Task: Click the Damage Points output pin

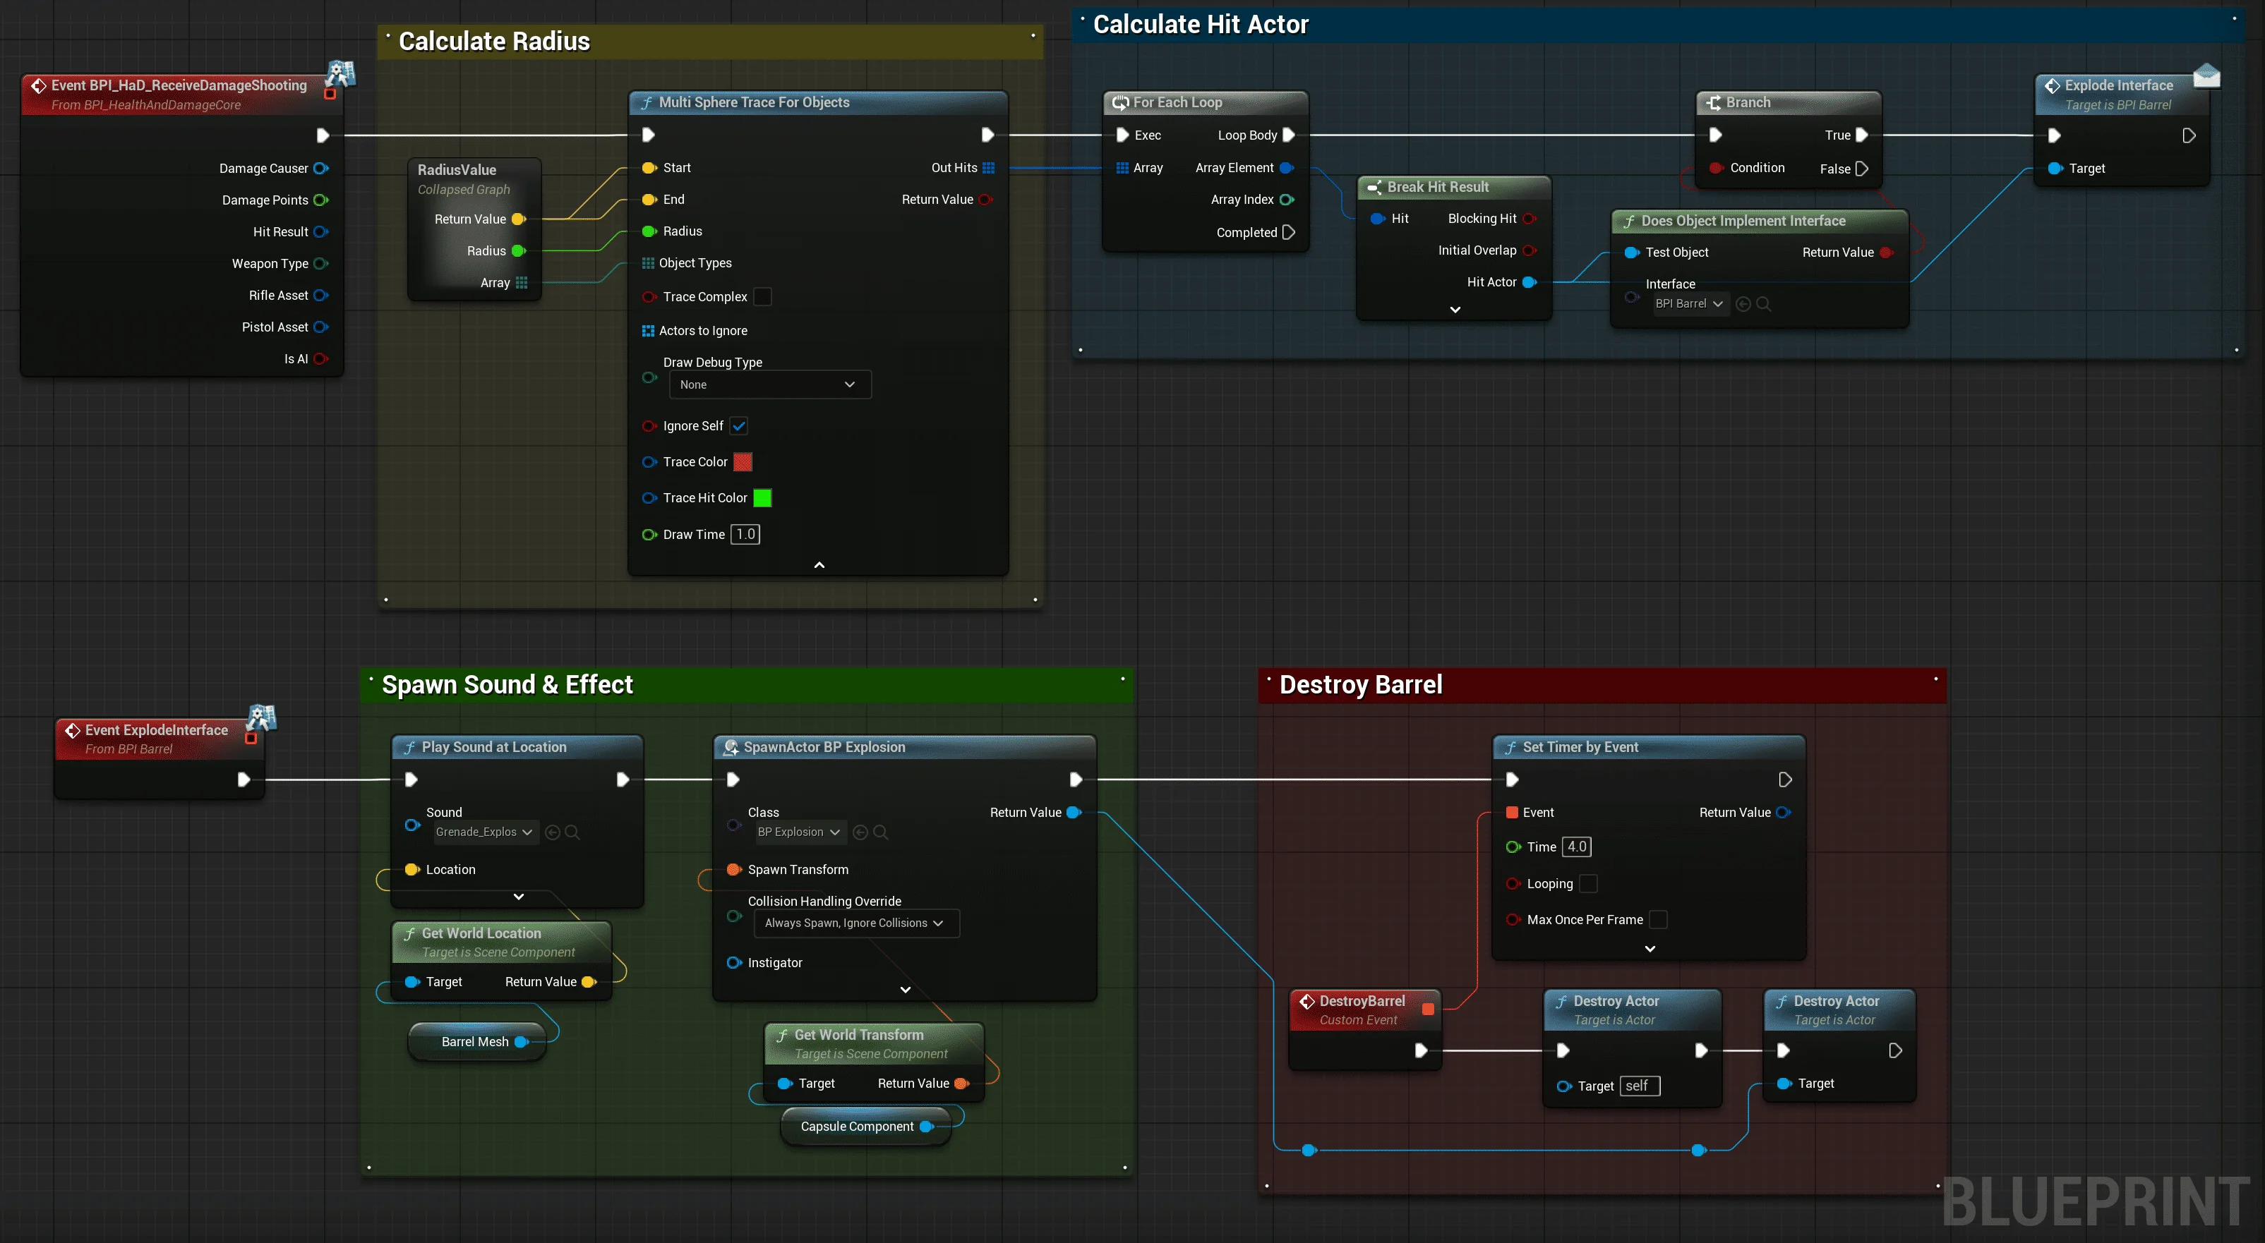Action: tap(321, 200)
